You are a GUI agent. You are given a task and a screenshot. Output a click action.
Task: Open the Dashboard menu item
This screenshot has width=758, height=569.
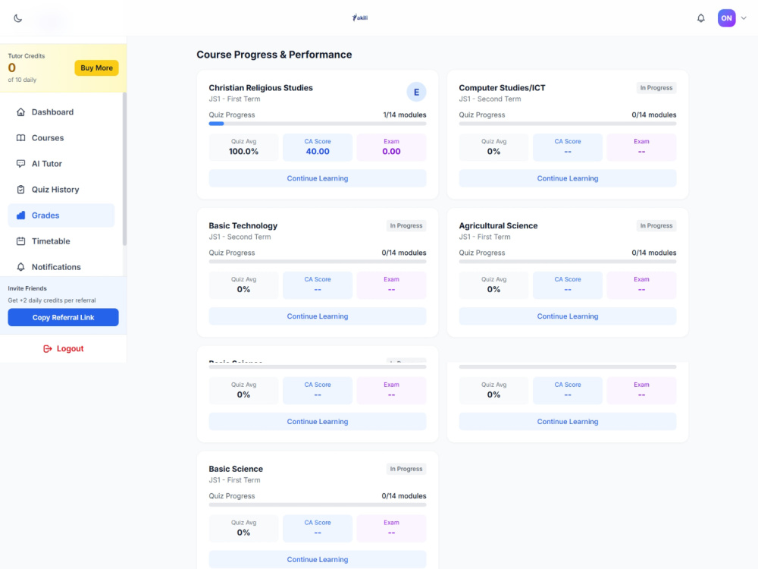tap(61, 112)
